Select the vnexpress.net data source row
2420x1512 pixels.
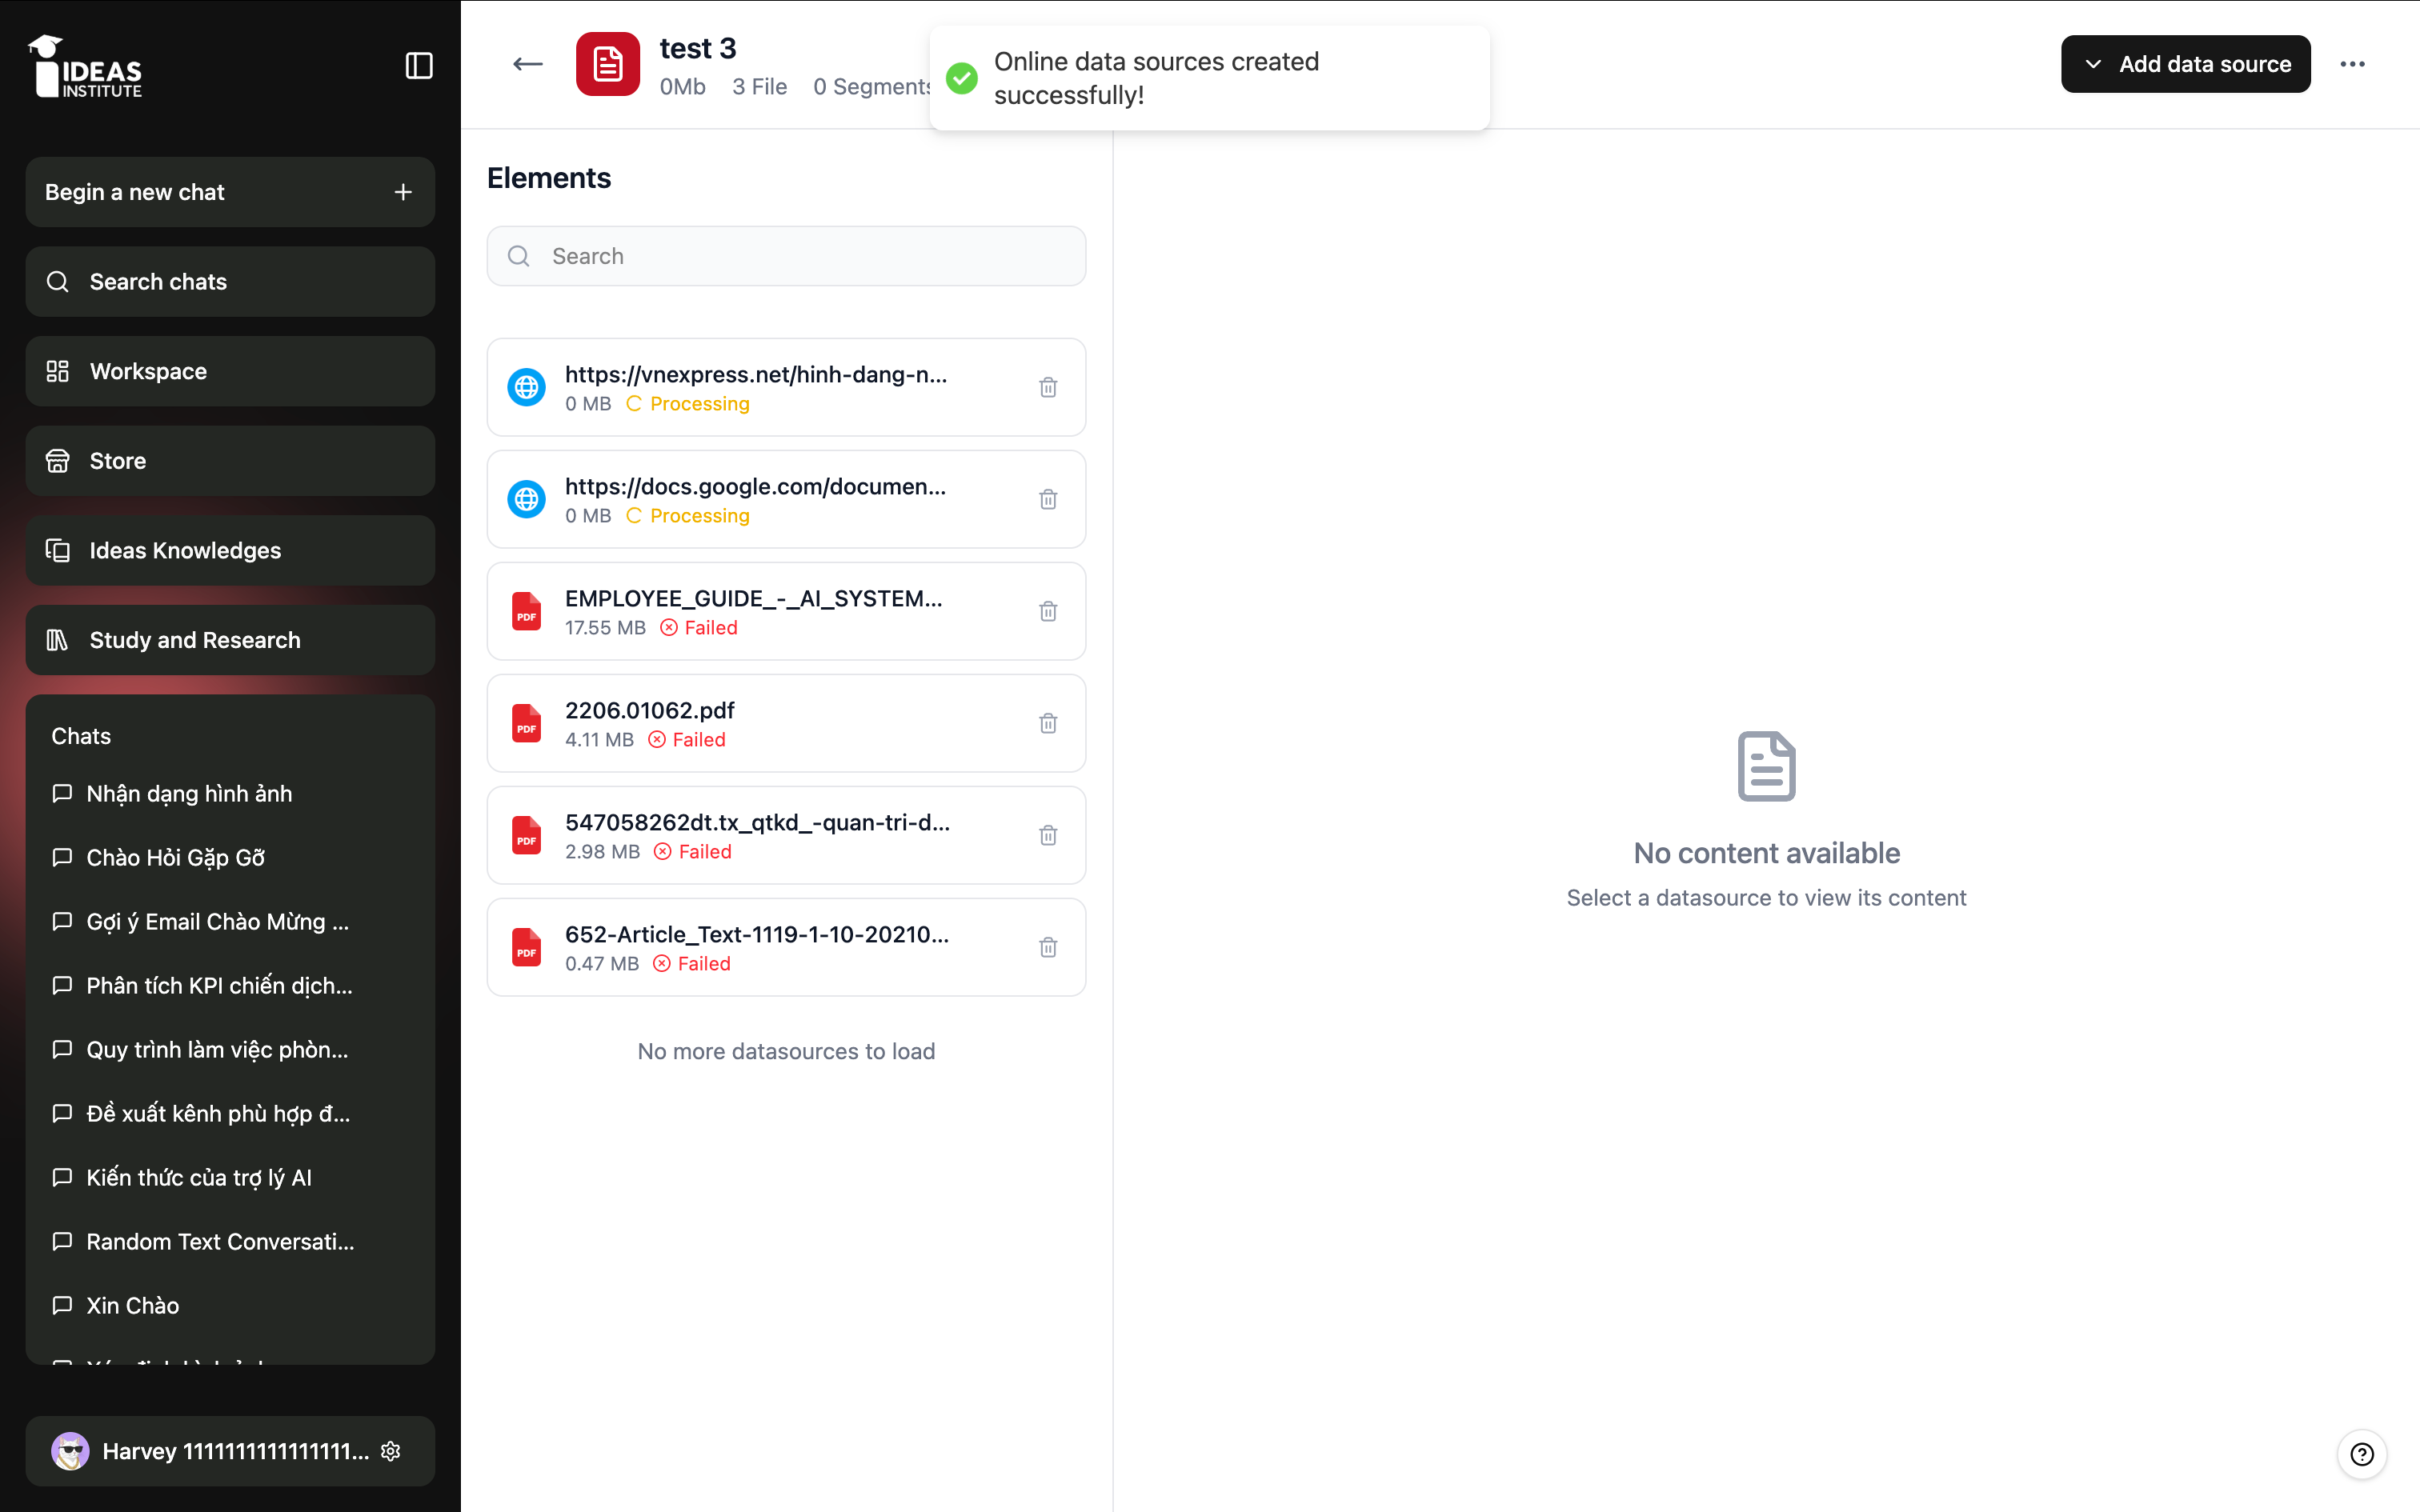click(786, 387)
